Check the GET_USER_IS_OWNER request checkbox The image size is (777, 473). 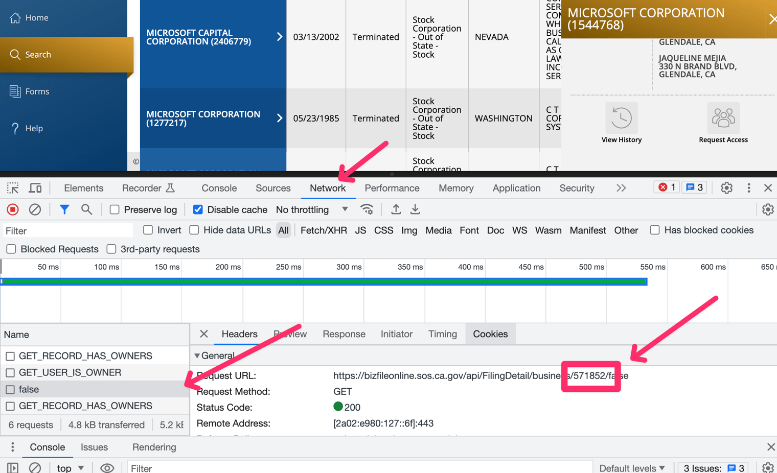[x=10, y=372]
